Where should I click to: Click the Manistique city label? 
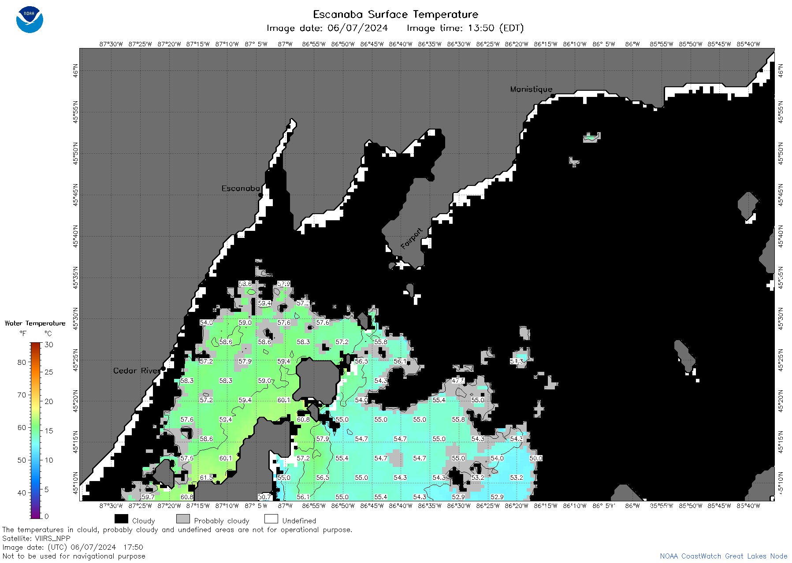pos(531,89)
